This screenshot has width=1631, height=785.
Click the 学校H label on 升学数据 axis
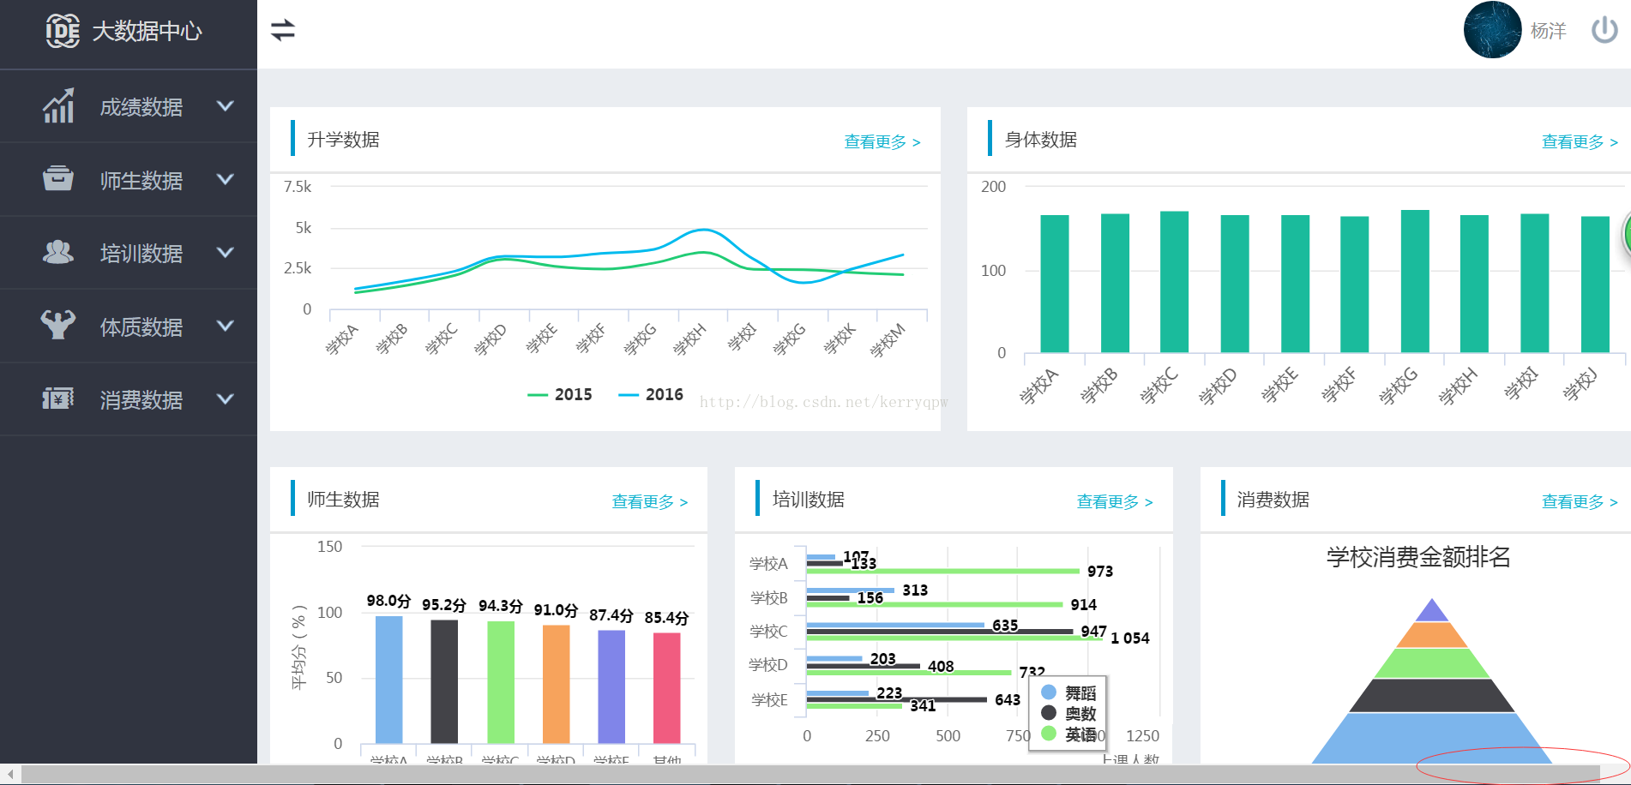pyautogui.click(x=689, y=339)
